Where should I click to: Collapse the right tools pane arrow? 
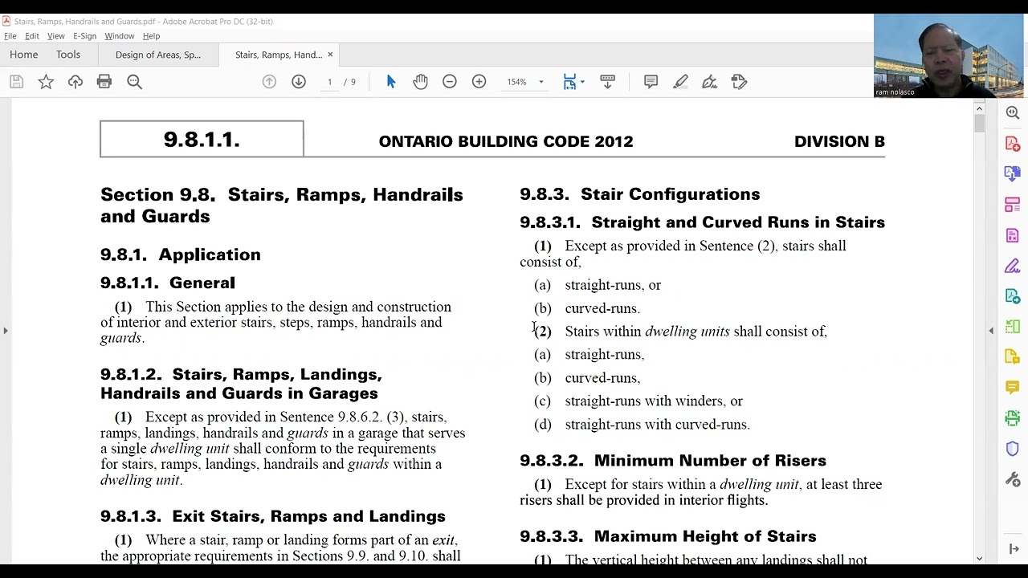click(991, 330)
